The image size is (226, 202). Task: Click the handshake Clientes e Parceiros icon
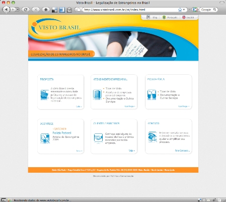[x=98, y=138]
